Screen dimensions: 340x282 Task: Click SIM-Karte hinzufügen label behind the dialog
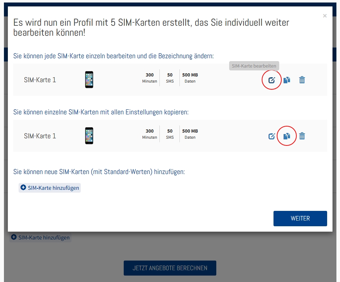44,238
